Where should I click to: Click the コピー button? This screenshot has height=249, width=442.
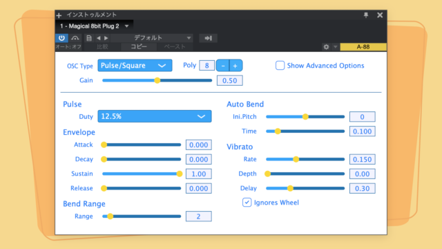pyautogui.click(x=139, y=47)
